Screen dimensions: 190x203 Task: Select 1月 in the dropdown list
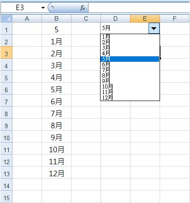[x=130, y=37]
